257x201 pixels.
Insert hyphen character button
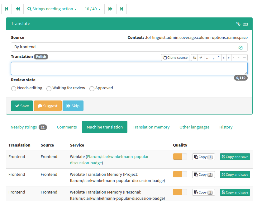(234, 58)
